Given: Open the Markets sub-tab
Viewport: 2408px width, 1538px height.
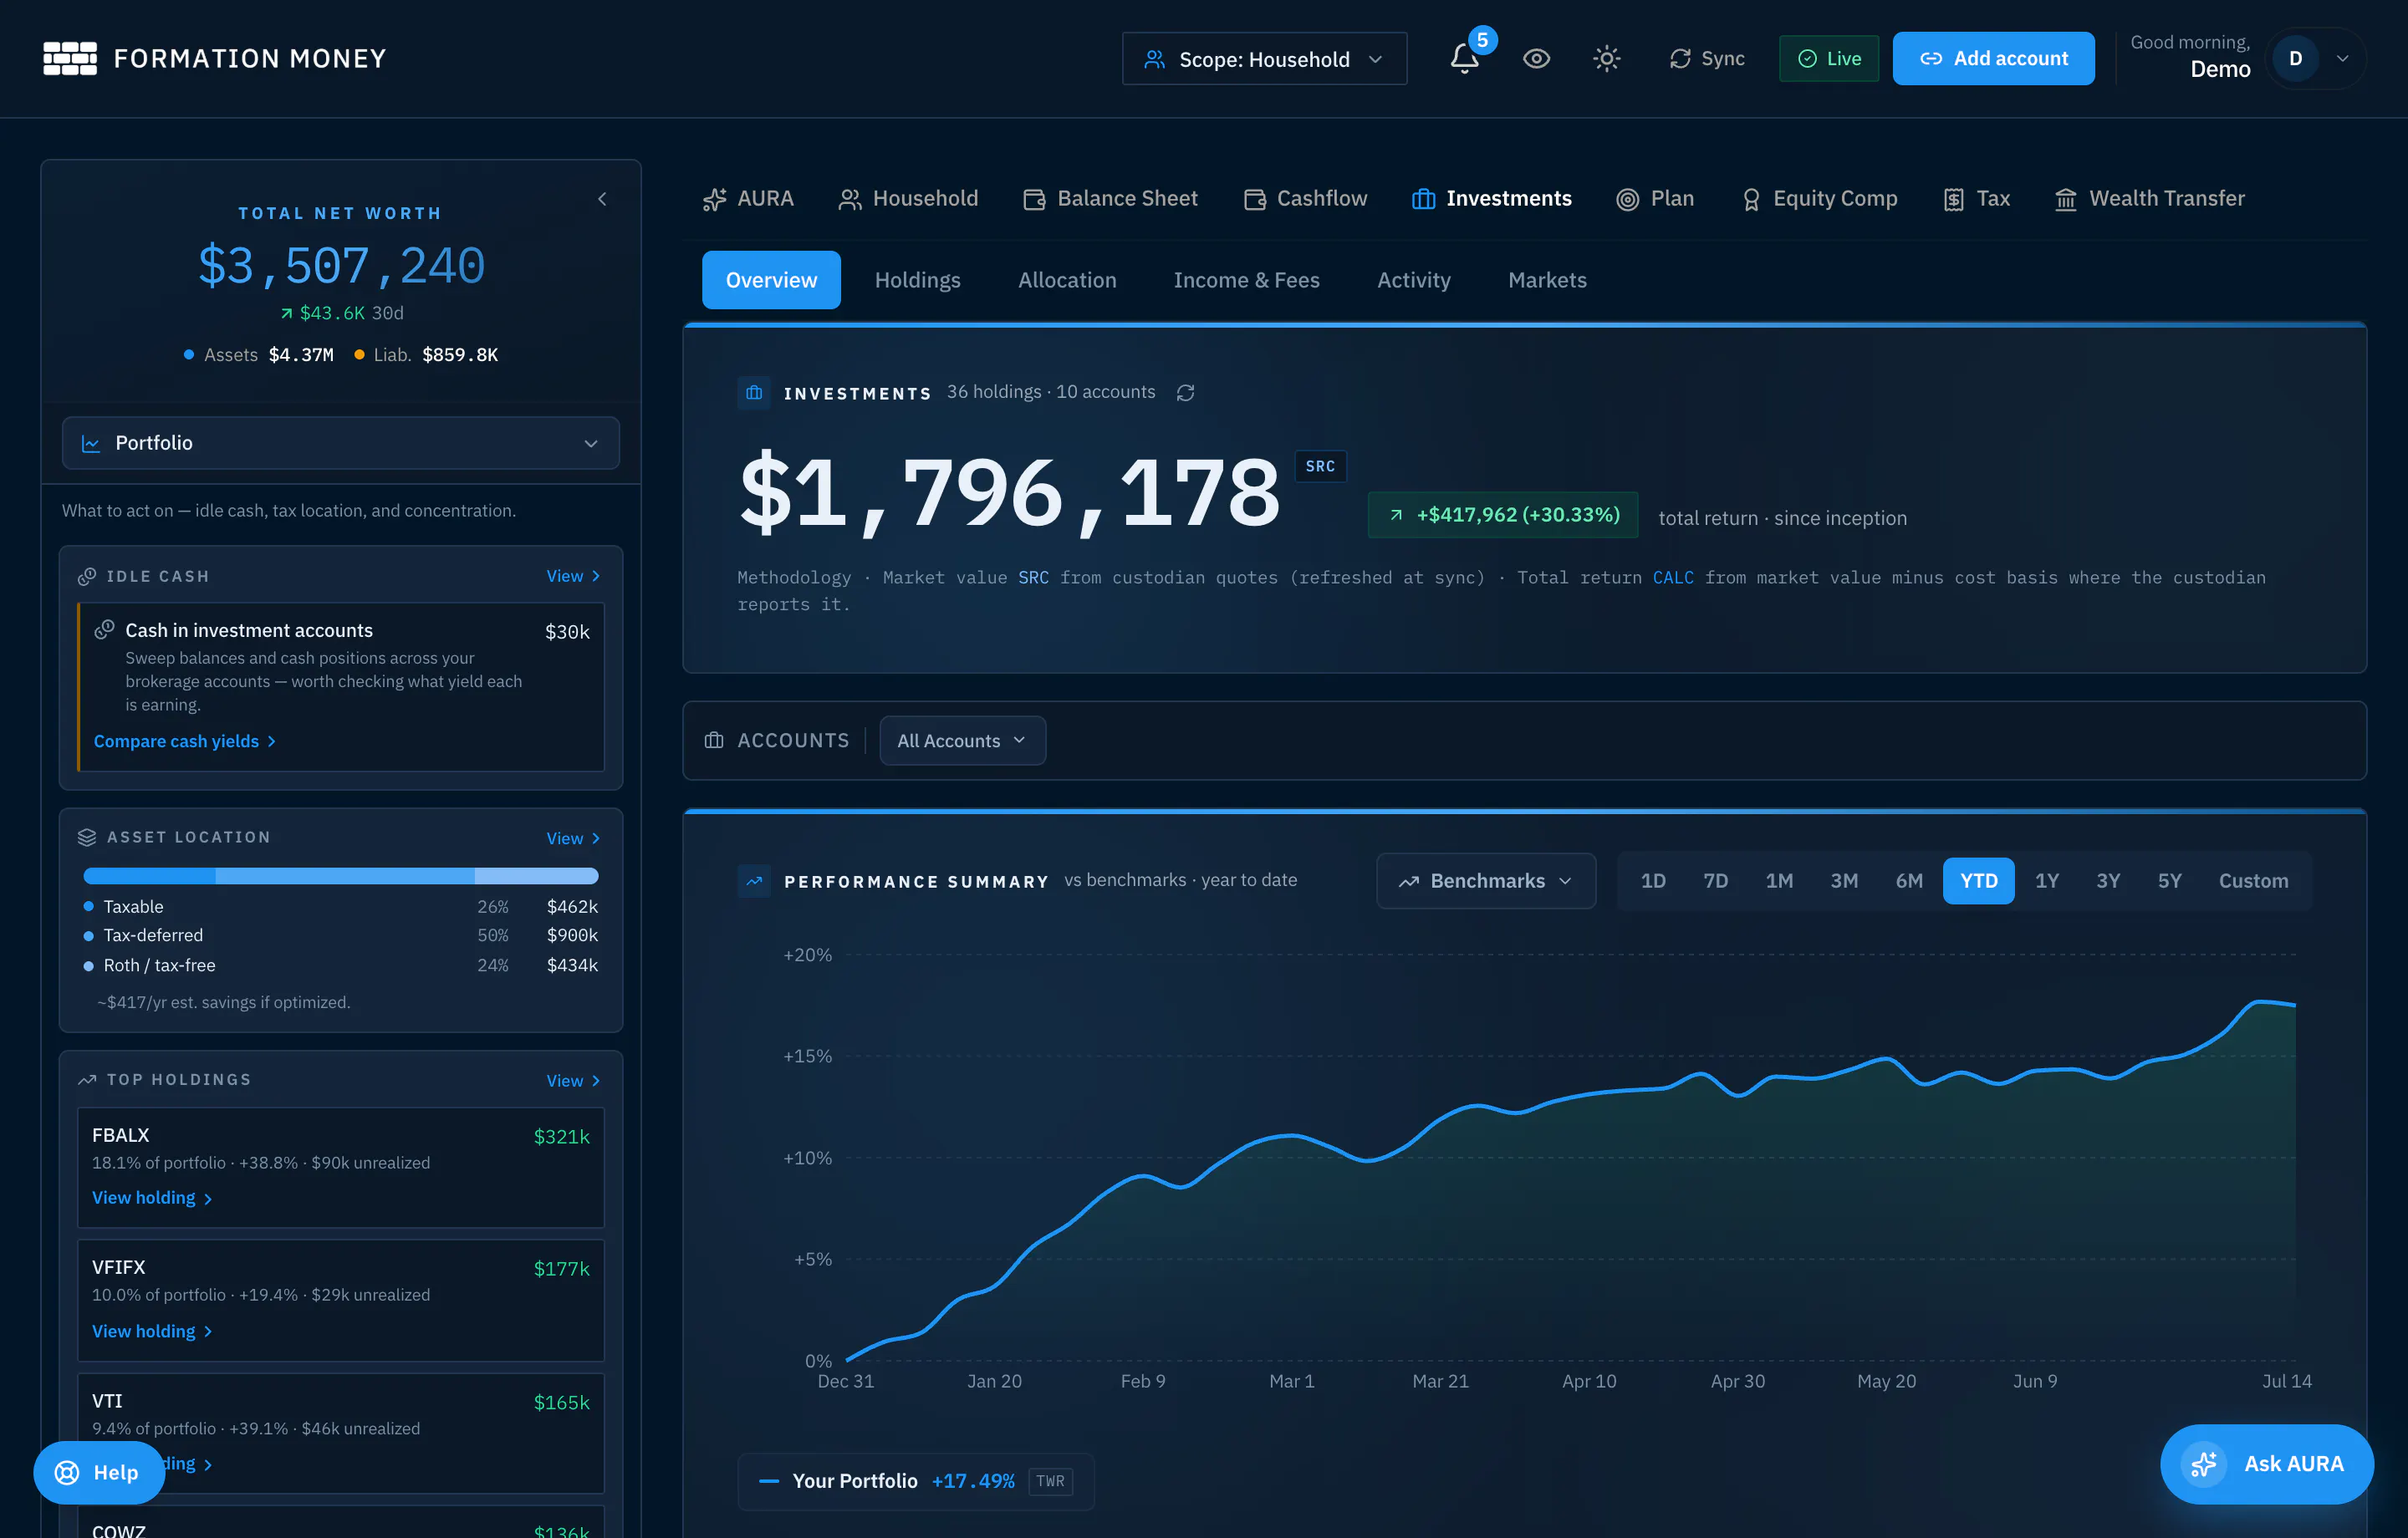Looking at the screenshot, I should pyautogui.click(x=1547, y=280).
